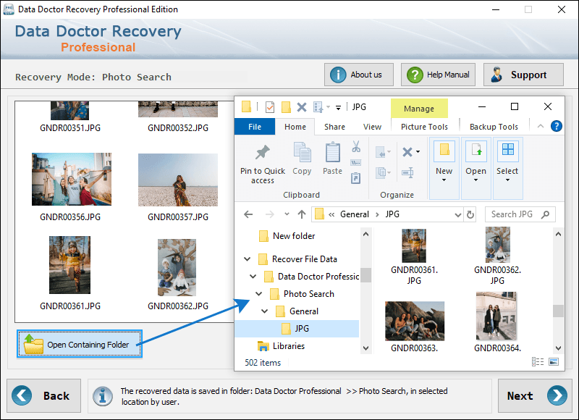Collapse the Photo Search tree node
Image resolution: width=579 pixels, height=420 pixels.
(259, 294)
